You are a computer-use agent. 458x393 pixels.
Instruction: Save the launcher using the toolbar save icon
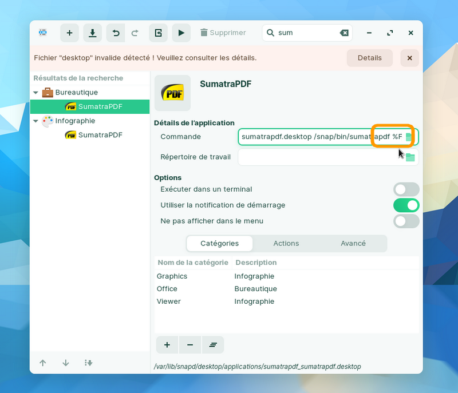(92, 33)
